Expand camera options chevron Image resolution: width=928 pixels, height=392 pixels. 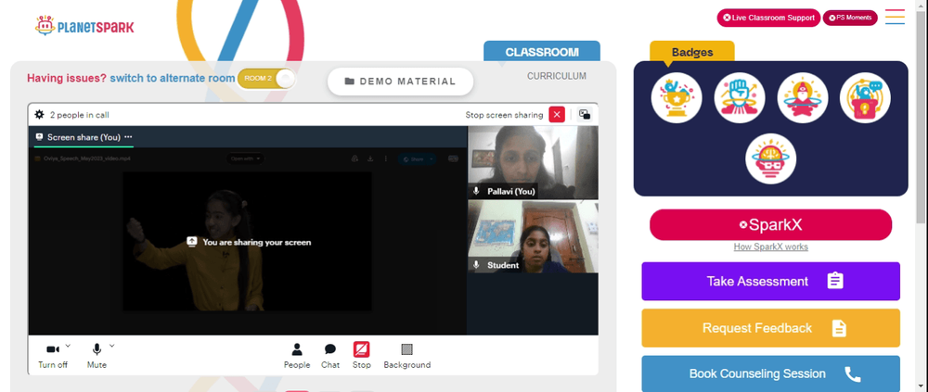tap(68, 346)
